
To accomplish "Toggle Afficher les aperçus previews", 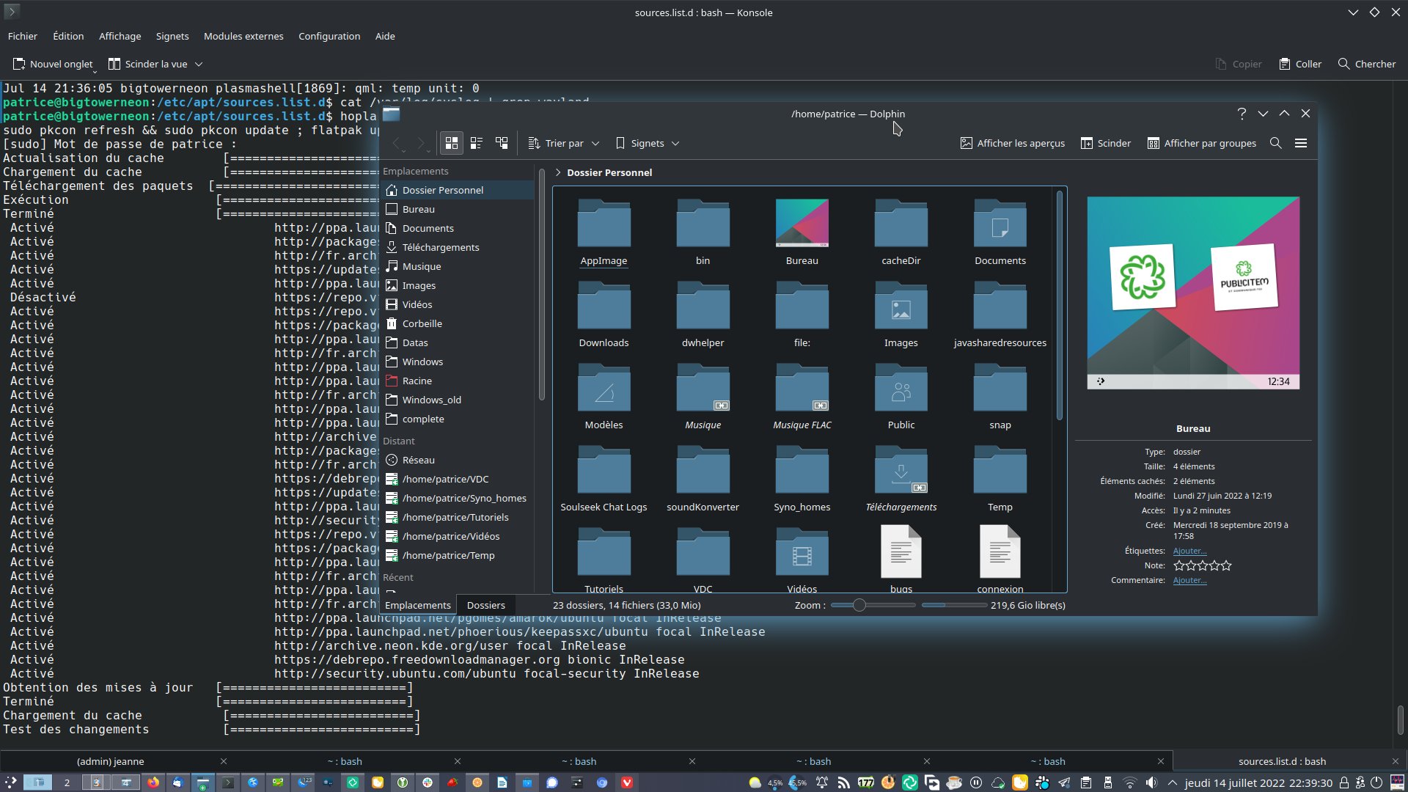I will point(1012,143).
